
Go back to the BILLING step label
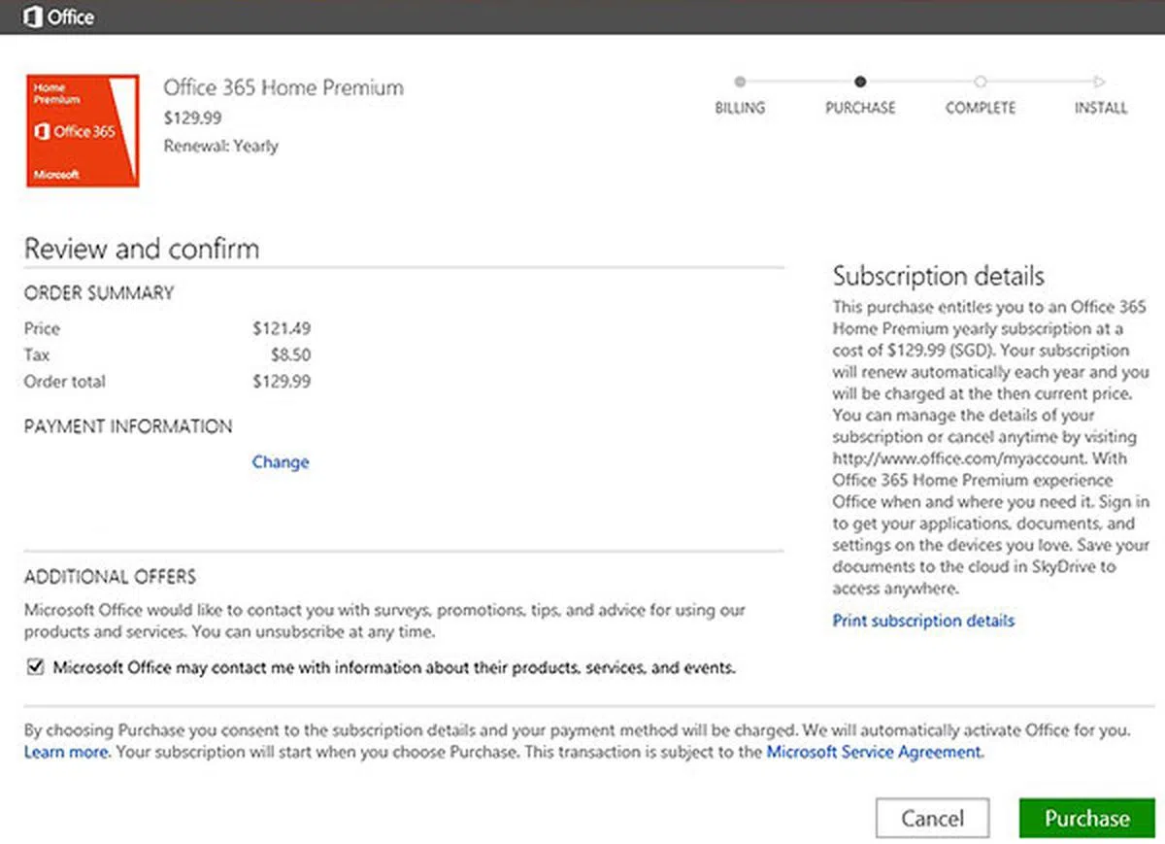[740, 108]
